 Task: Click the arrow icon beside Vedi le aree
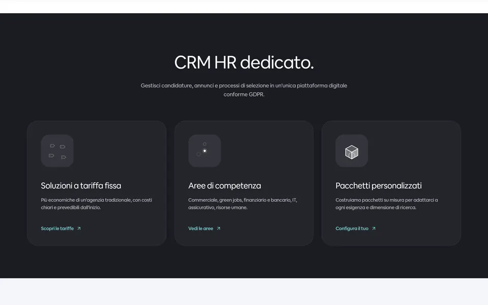pyautogui.click(x=219, y=228)
